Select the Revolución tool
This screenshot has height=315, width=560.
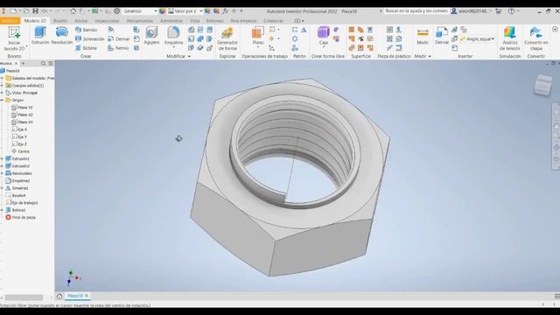click(62, 36)
